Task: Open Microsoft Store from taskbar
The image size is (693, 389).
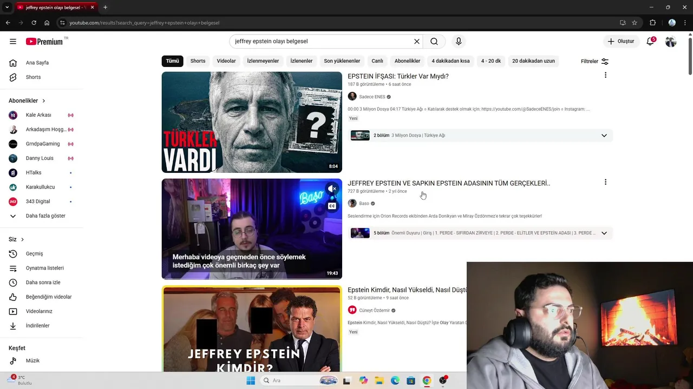Action: click(411, 380)
